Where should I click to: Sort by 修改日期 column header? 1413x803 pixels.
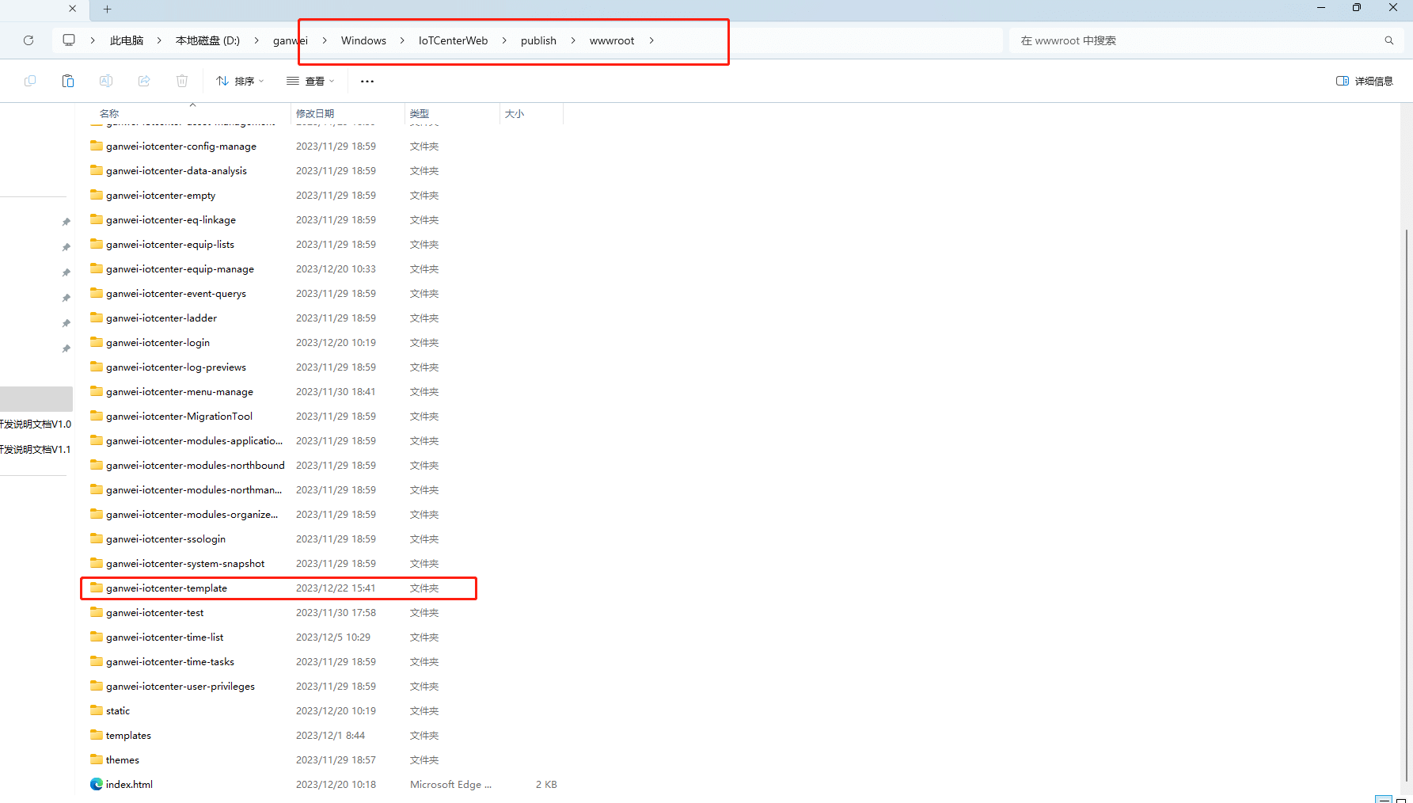[x=315, y=114]
